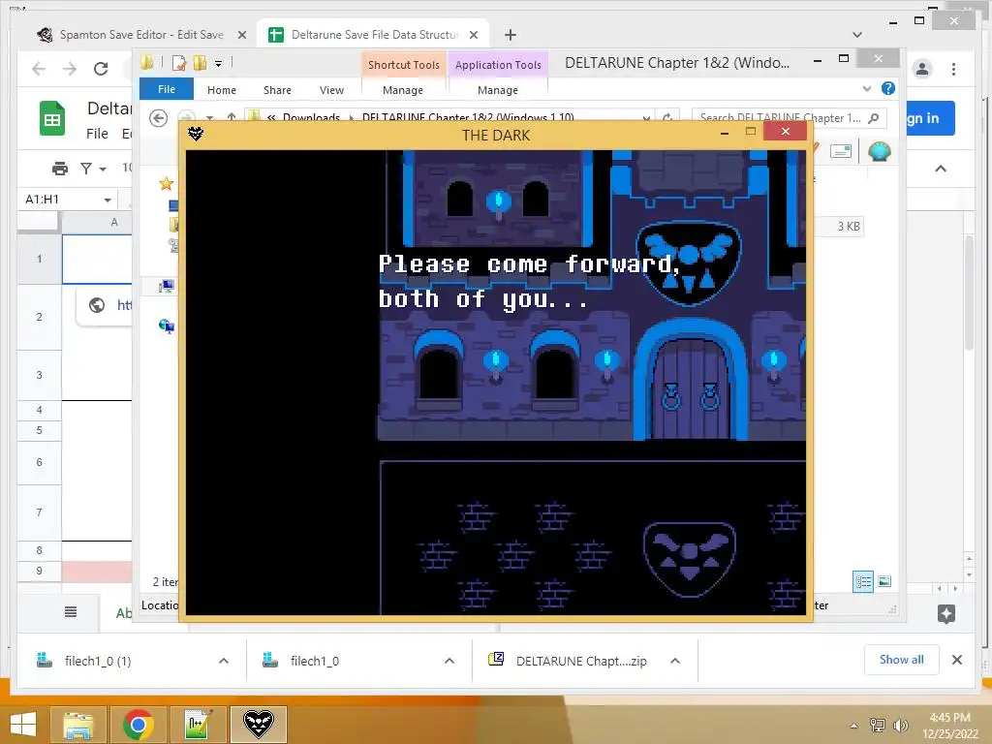The image size is (992, 744).
Task: Expand the Explorer ribbon chevron
Action: pyautogui.click(x=867, y=88)
